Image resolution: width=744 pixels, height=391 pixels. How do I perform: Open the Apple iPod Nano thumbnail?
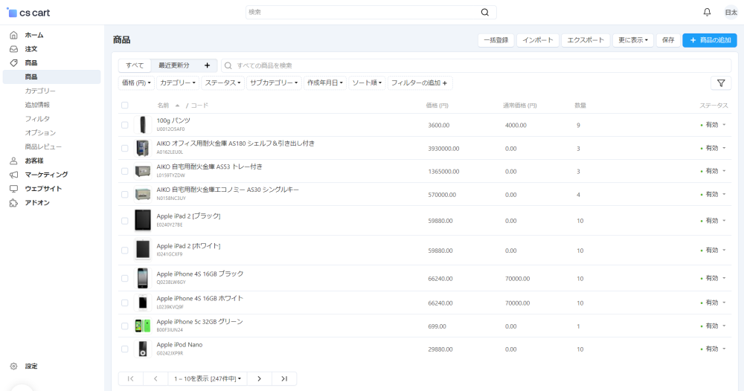click(x=143, y=349)
